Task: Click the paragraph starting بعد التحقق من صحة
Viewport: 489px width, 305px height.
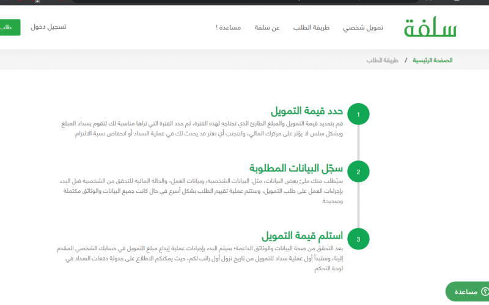Action: (200, 258)
